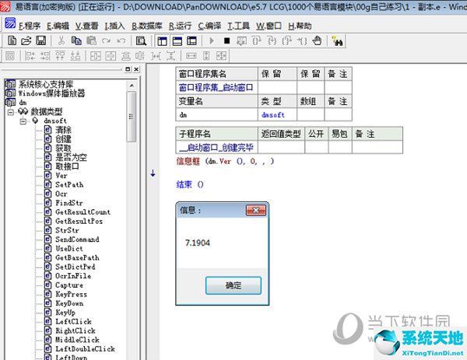
Task: Select the 是否为空 method in tree
Action: (x=71, y=157)
